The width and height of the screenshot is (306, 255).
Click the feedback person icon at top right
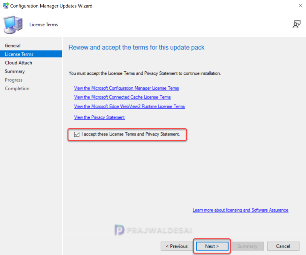pyautogui.click(x=296, y=24)
